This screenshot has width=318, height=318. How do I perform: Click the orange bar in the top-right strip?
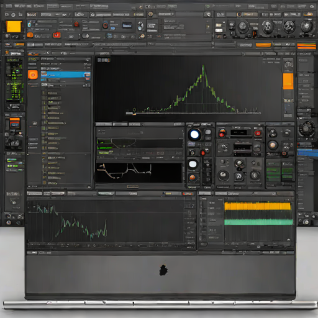pyautogui.click(x=263, y=45)
